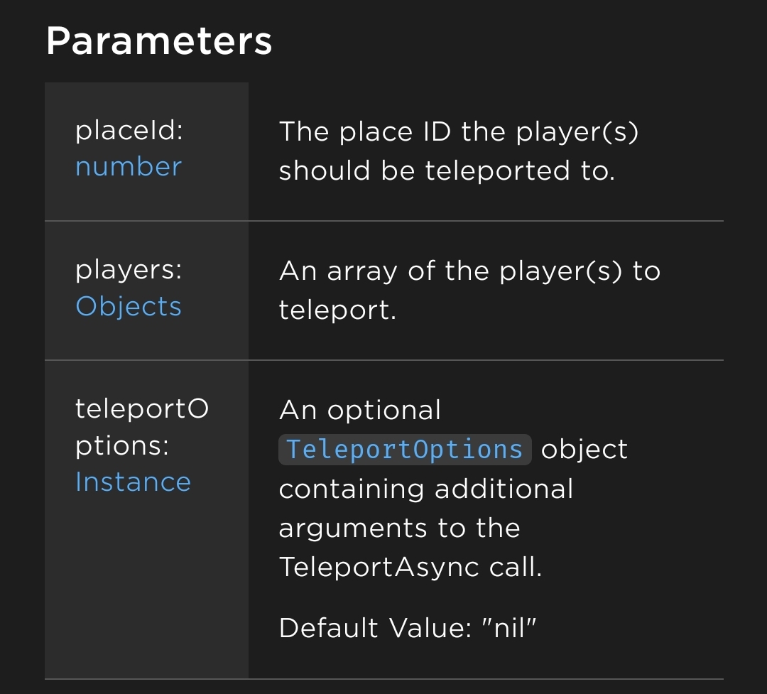The height and width of the screenshot is (694, 767).
Task: Click "The place ID the player(s)" line
Action: coord(458,132)
